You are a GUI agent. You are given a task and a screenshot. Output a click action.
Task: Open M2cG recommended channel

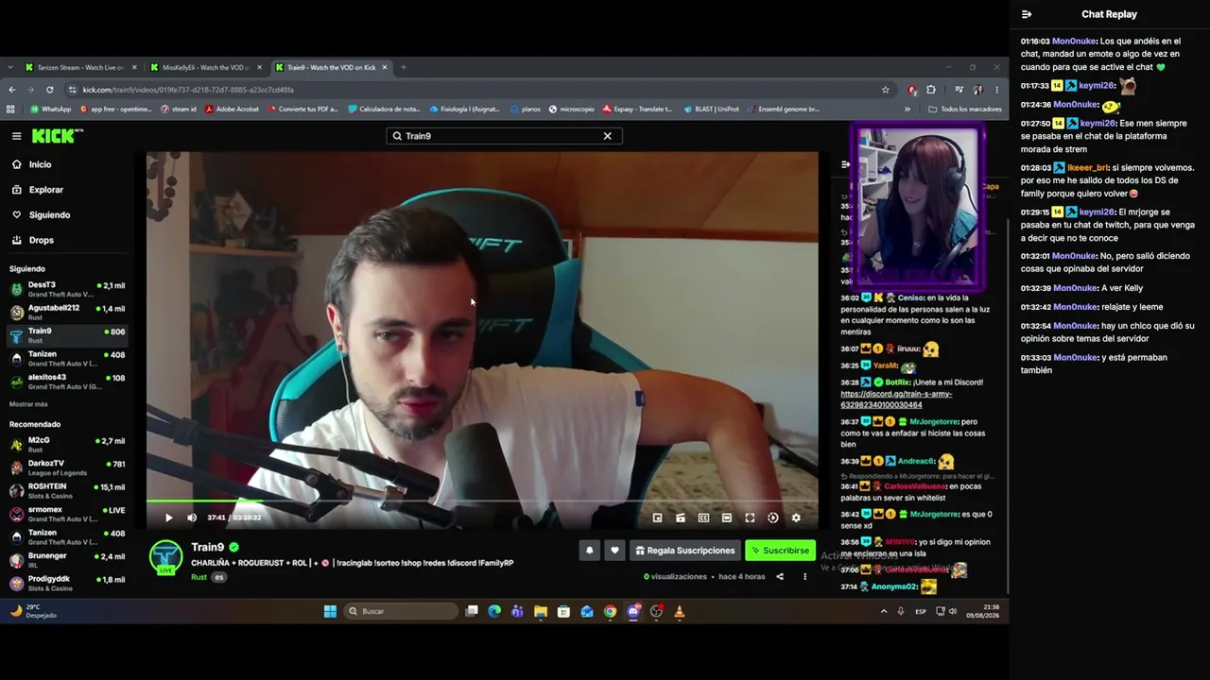tap(67, 445)
